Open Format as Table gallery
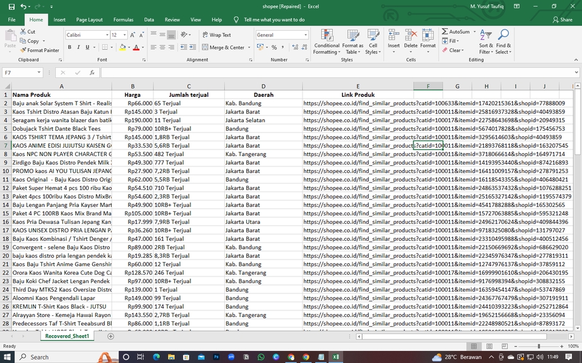Image resolution: width=582 pixels, height=363 pixels. (353, 42)
